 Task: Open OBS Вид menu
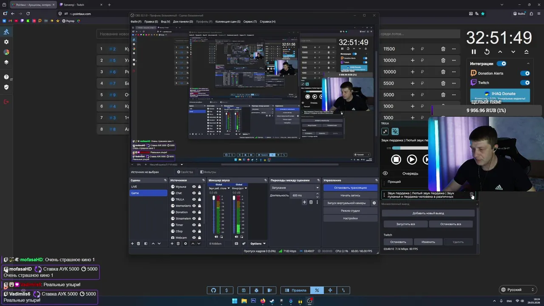tap(165, 21)
